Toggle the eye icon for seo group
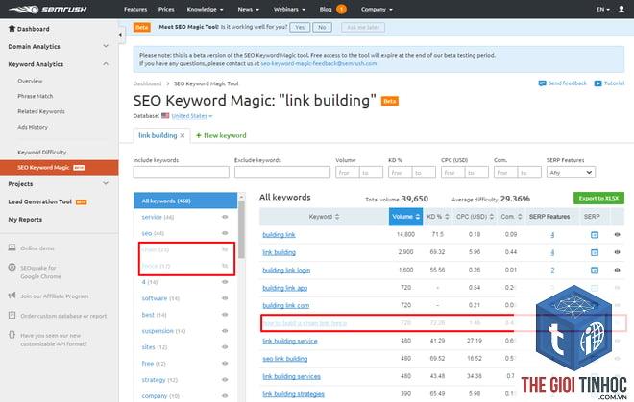634x402 pixels. [225, 233]
